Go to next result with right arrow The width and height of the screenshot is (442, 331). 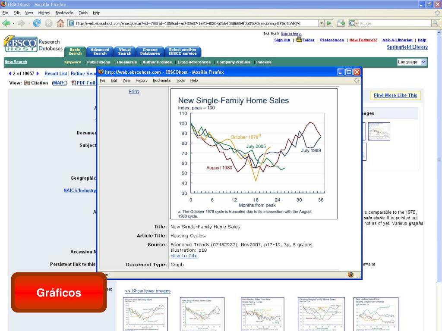click(38, 73)
